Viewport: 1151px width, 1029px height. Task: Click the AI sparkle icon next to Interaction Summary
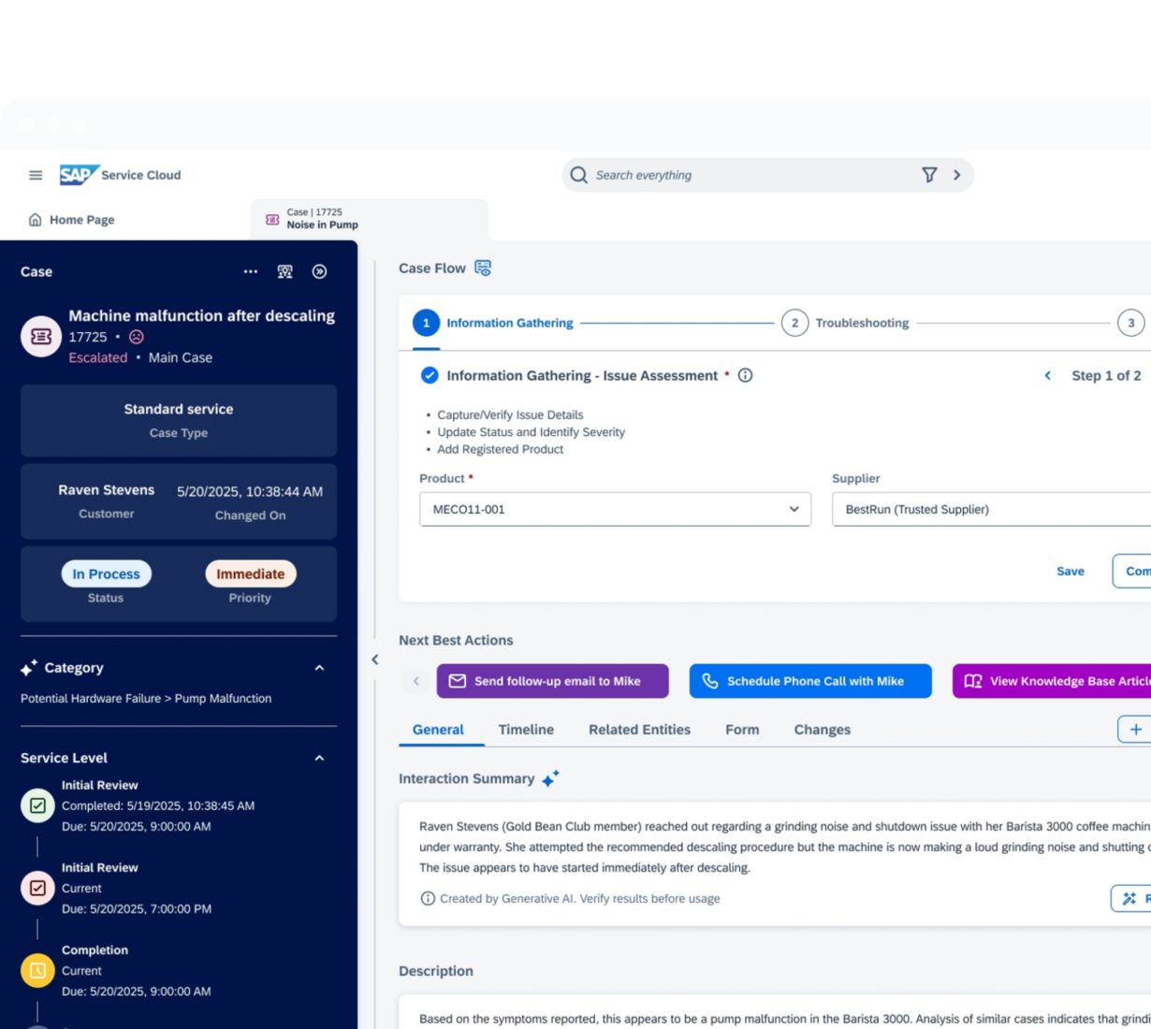point(551,779)
